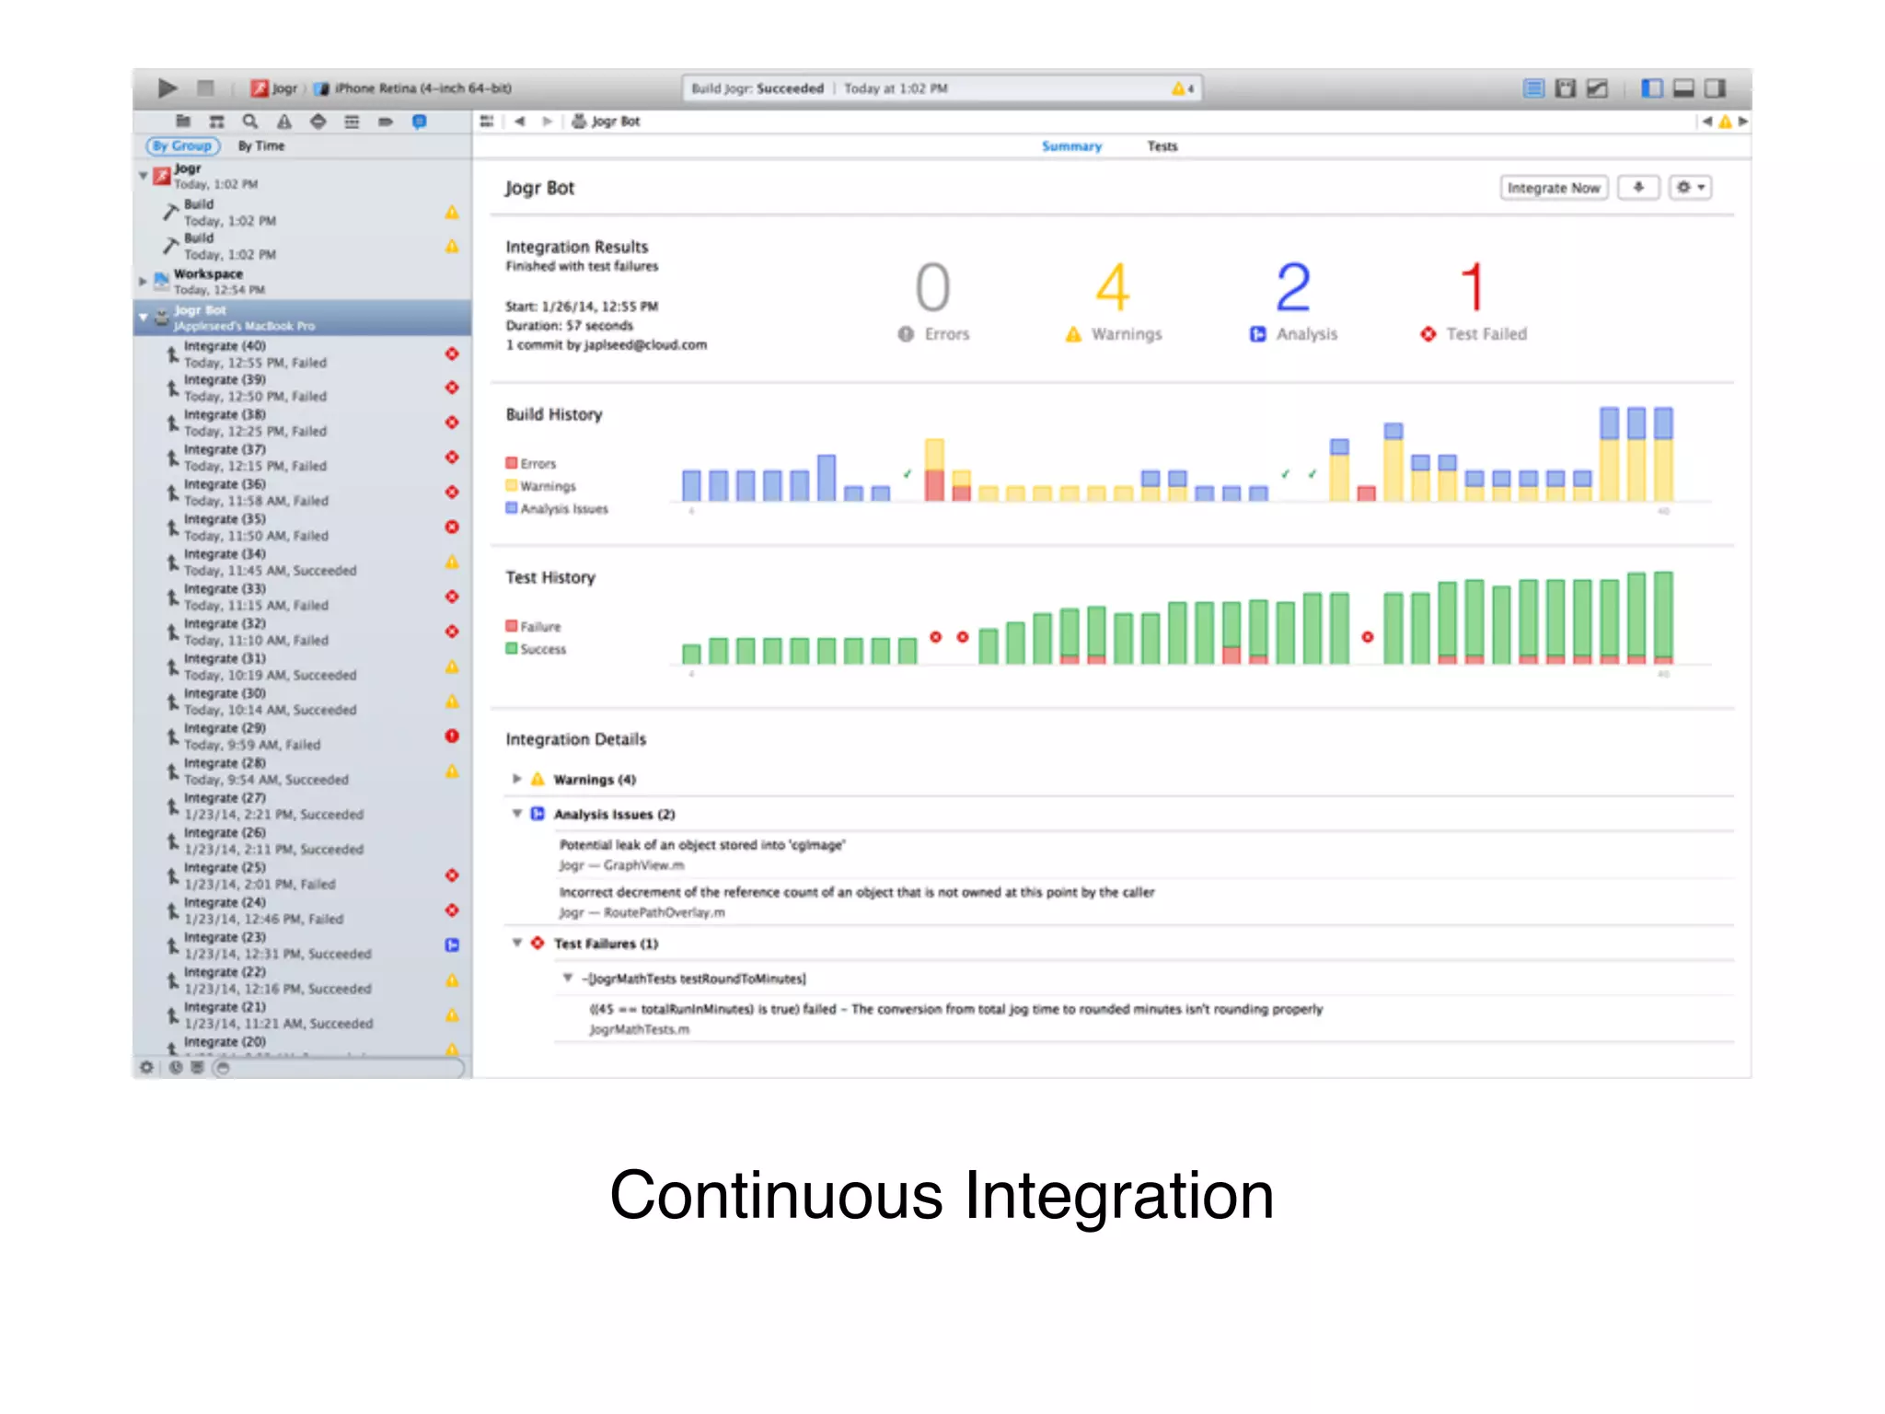Collapse the Jogr Bot group
The height and width of the screenshot is (1414, 1885).
coord(143,317)
